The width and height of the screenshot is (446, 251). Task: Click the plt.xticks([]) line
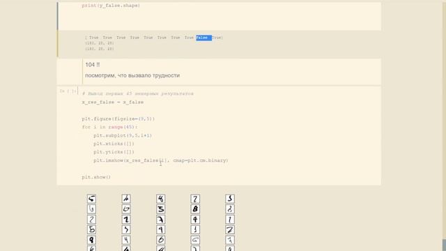(114, 144)
